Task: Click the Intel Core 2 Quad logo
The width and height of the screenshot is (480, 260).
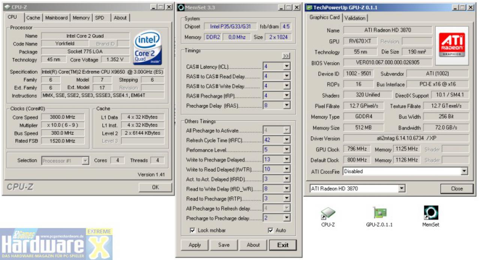Action: [147, 48]
